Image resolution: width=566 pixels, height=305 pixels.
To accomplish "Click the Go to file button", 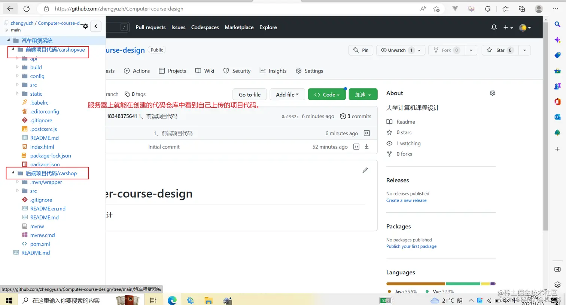I will (250, 95).
